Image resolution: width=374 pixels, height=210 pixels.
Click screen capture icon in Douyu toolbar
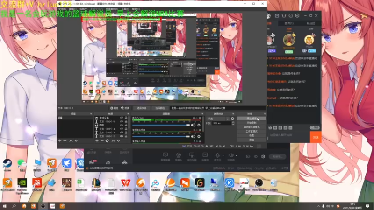click(165, 155)
